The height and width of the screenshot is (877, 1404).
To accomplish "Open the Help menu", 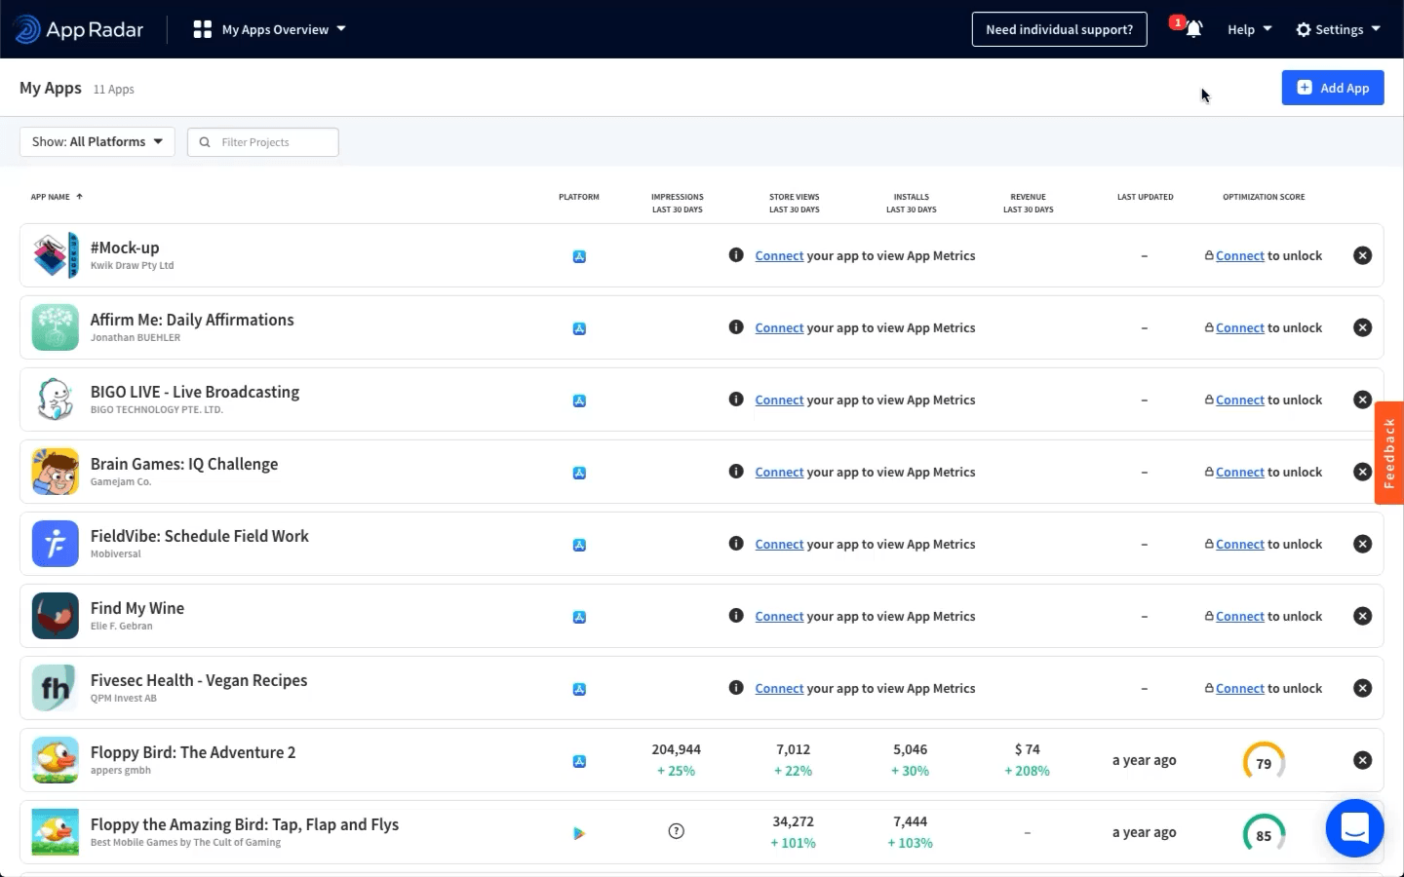I will coord(1249,29).
